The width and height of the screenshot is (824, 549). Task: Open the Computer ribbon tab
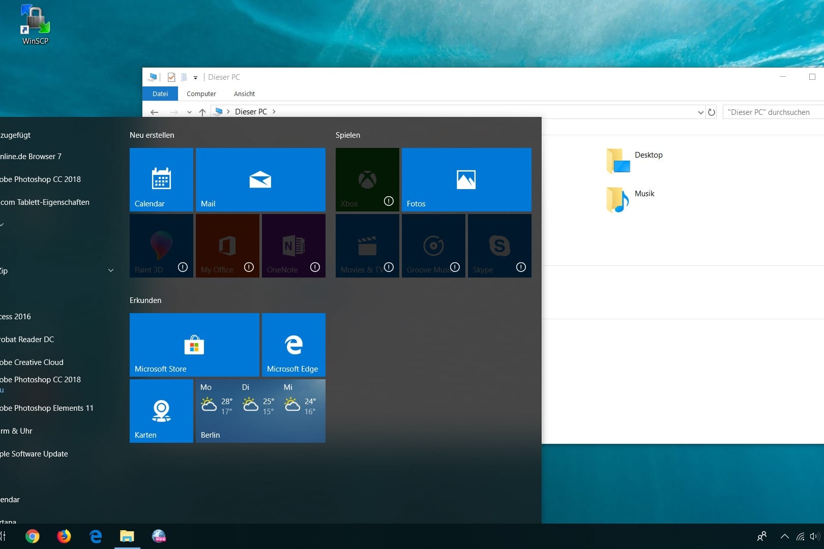(x=201, y=94)
